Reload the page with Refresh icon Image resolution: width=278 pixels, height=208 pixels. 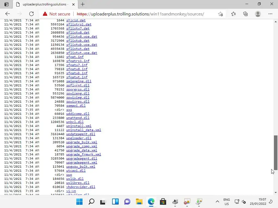(31, 14)
